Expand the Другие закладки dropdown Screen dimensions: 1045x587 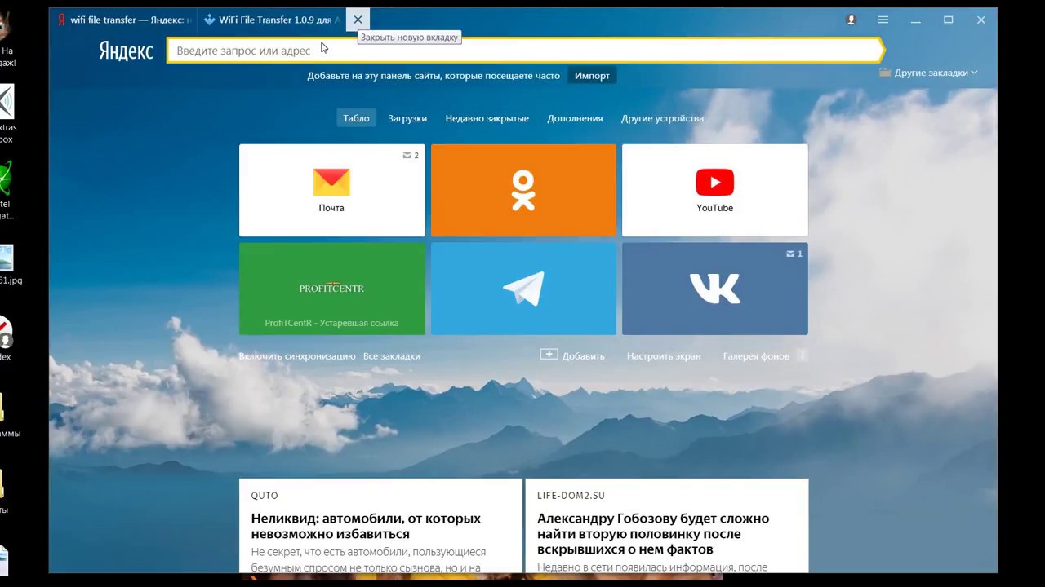tap(928, 73)
